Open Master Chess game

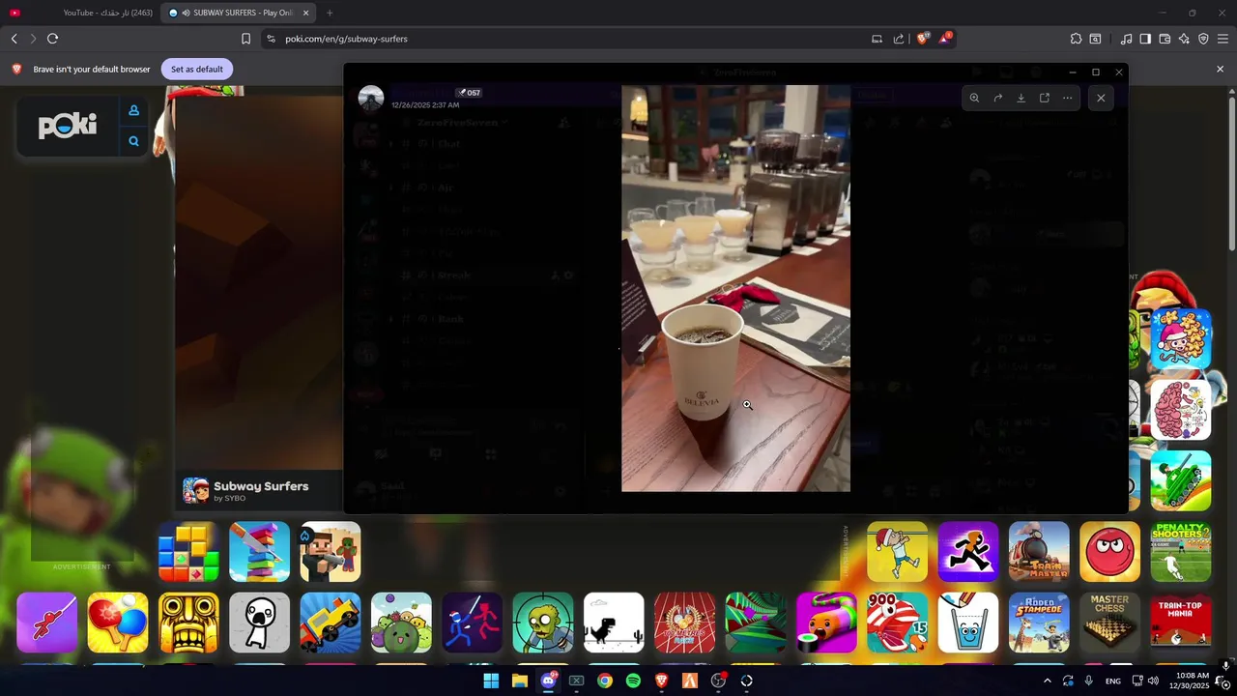pyautogui.click(x=1109, y=623)
